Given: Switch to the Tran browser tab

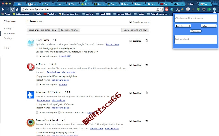Looking at the screenshot, I should tap(205, 4).
